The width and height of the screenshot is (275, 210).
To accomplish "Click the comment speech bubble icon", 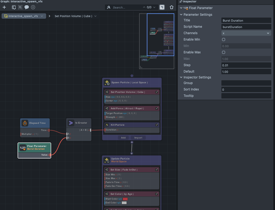I will [27, 7].
